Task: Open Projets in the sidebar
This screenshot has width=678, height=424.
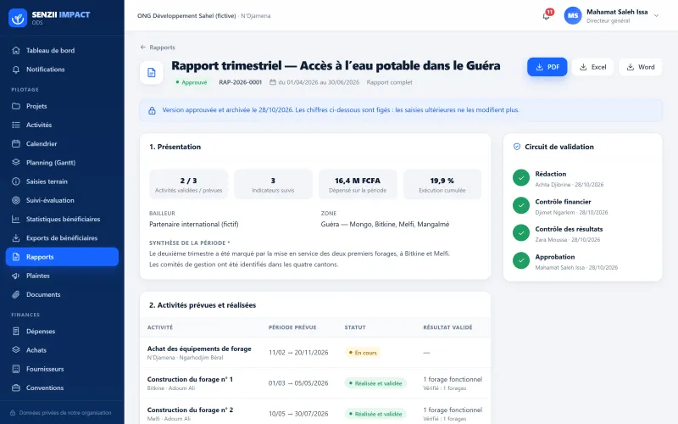Action: pos(62,106)
